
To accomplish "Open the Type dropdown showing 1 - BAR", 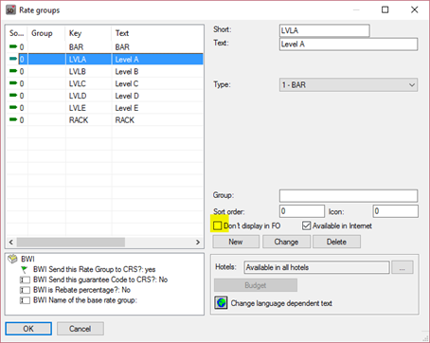I will coord(349,85).
